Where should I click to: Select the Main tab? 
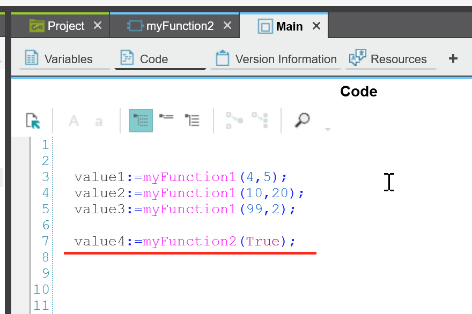click(x=284, y=26)
